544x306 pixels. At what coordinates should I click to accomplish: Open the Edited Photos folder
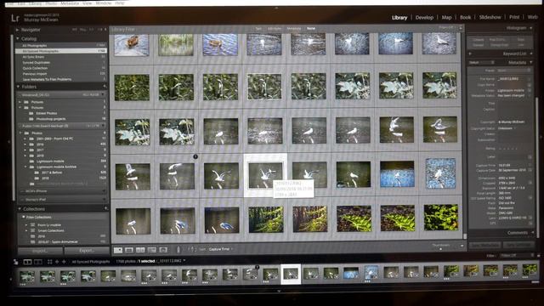coord(47,113)
